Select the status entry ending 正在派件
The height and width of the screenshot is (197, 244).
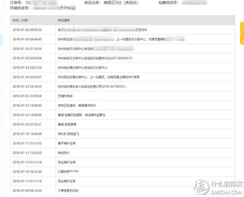102,30
